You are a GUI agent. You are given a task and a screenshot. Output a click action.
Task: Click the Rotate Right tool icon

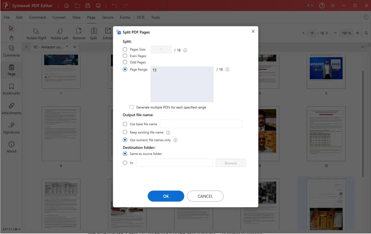coord(36,31)
